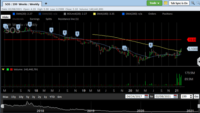Toggle the SMA(20) indicator color box
Viewport: 200px width, 113px height.
(14, 14)
